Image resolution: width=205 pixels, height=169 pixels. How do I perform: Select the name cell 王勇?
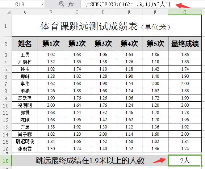tap(25, 55)
